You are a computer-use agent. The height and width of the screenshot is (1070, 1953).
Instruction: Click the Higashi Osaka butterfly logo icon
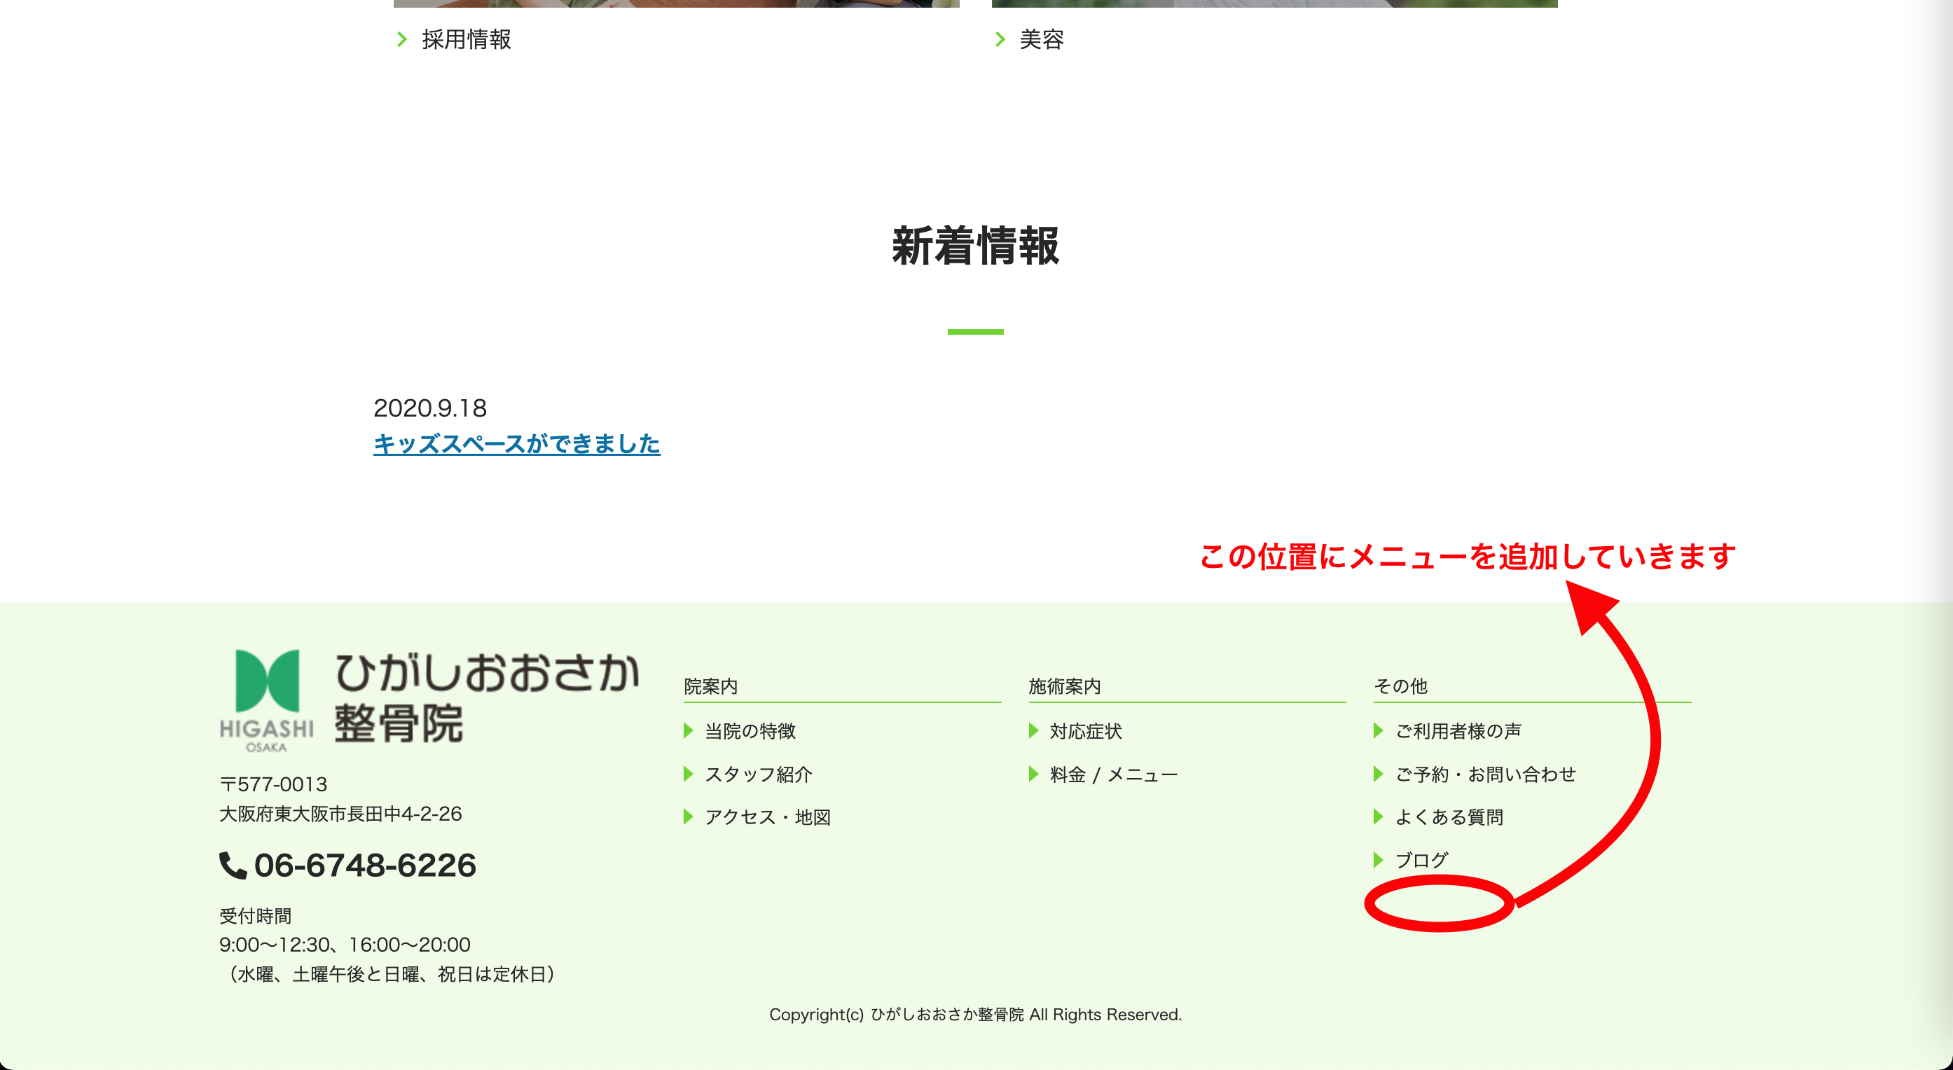(266, 682)
